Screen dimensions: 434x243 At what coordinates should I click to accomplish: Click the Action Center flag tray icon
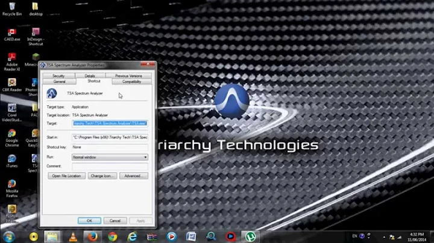(392, 237)
